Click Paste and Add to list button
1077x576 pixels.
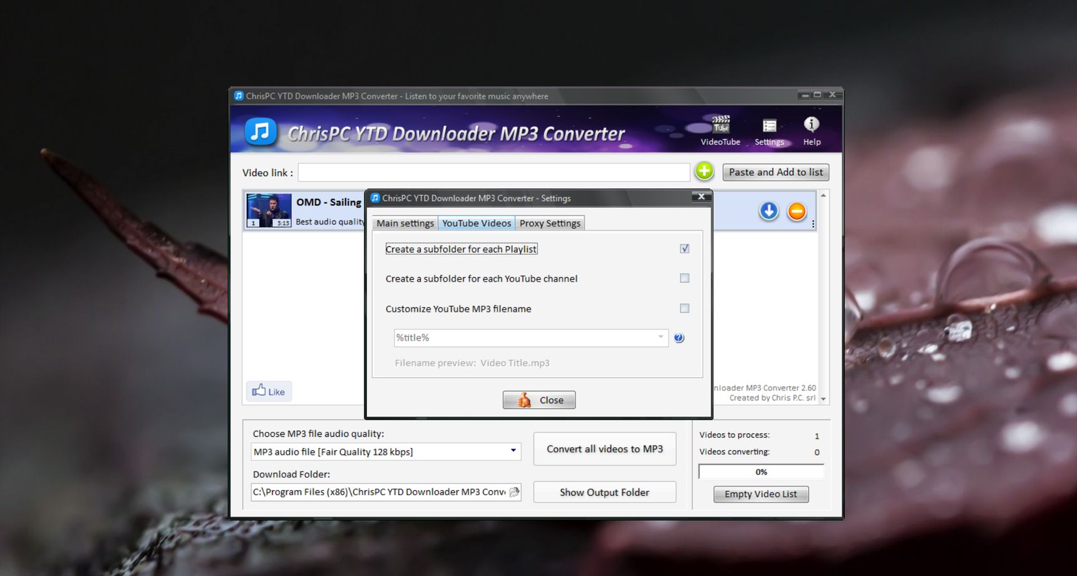tap(776, 172)
